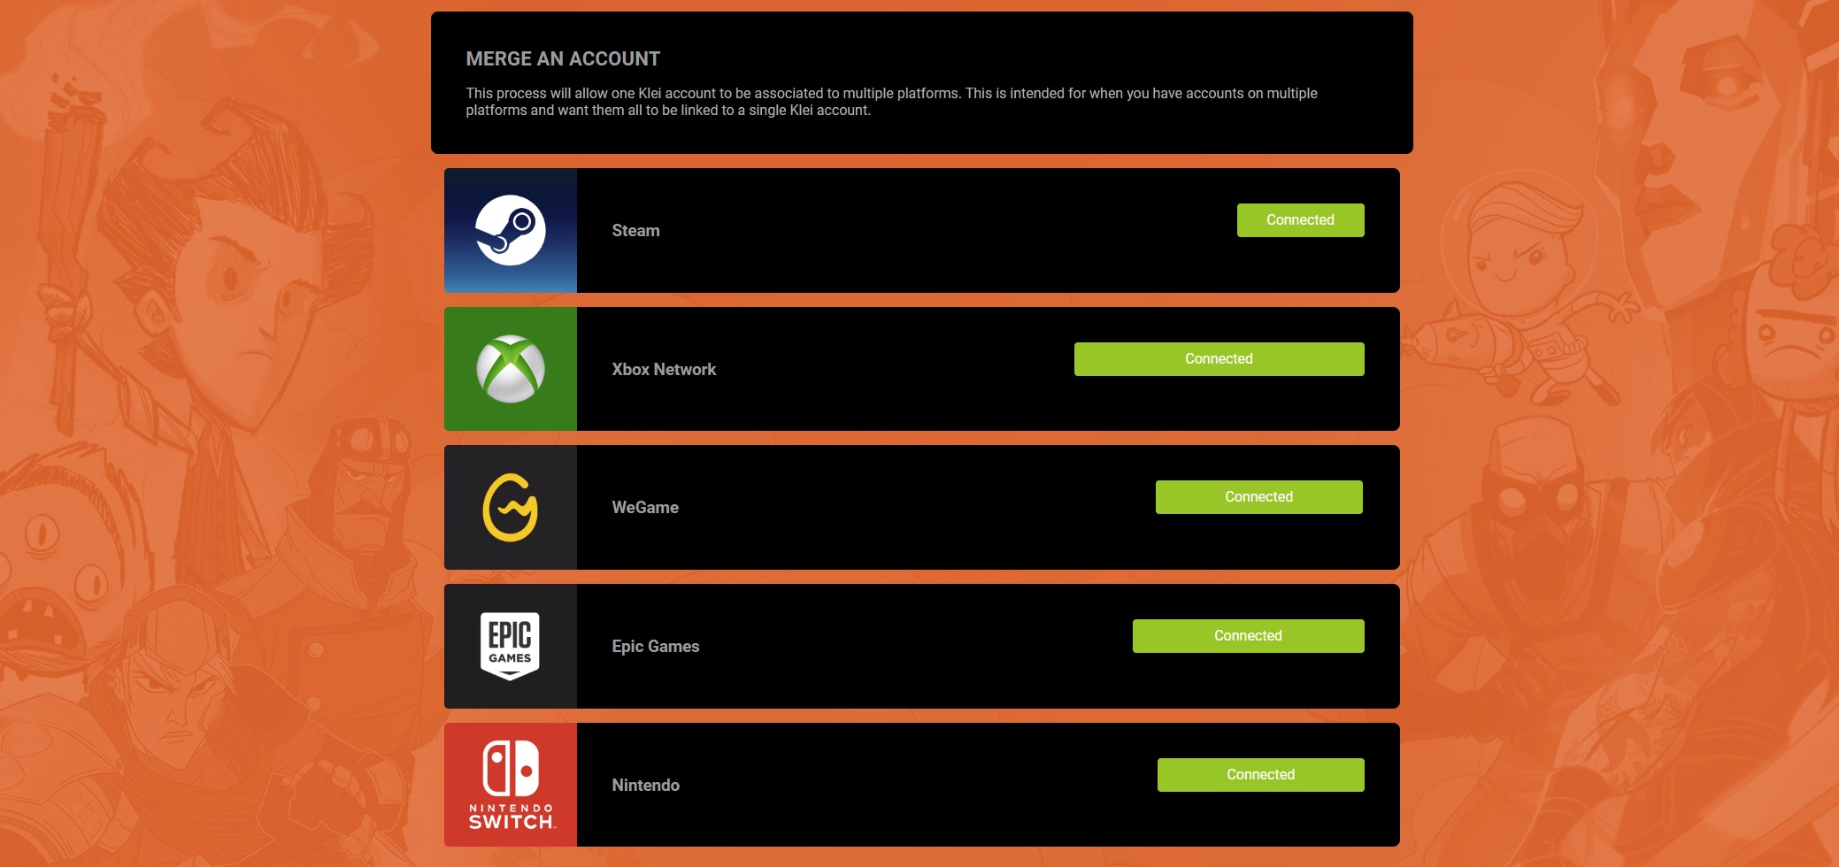Click the merge process description paragraph

[x=891, y=102]
